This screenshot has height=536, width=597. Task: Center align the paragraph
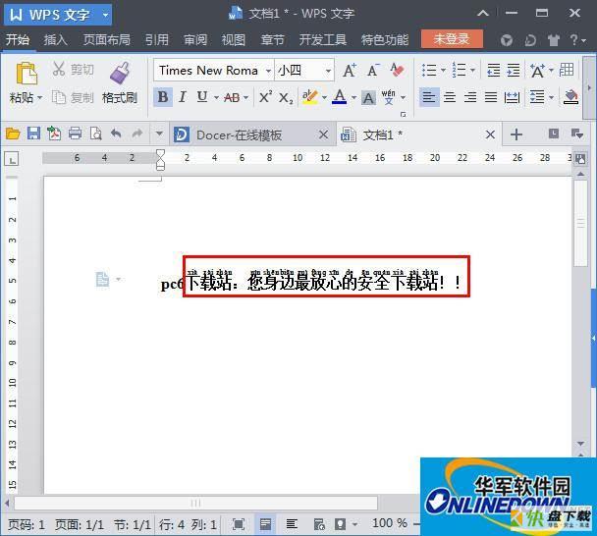450,97
